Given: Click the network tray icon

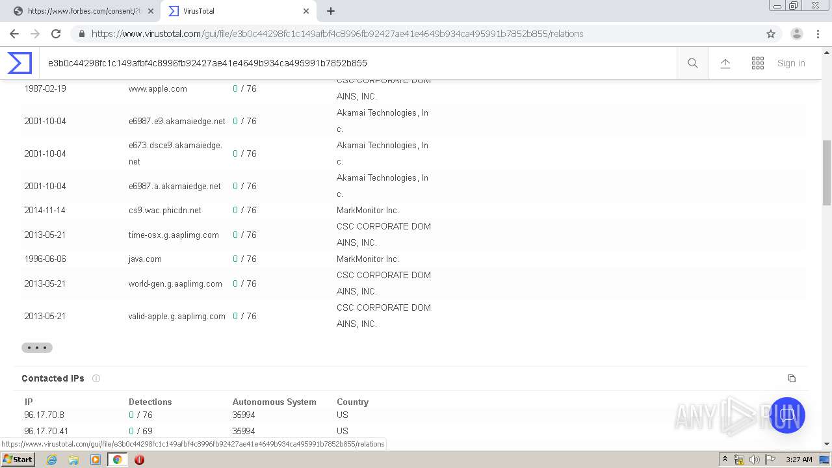Looking at the screenshot, I should (739, 460).
